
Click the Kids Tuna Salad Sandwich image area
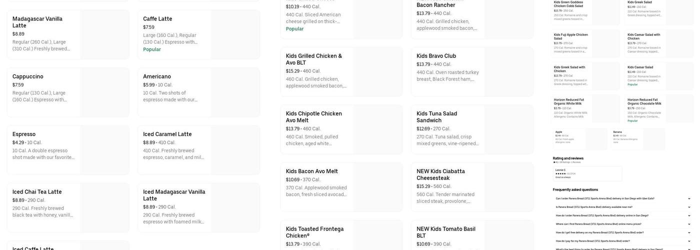coord(508,129)
